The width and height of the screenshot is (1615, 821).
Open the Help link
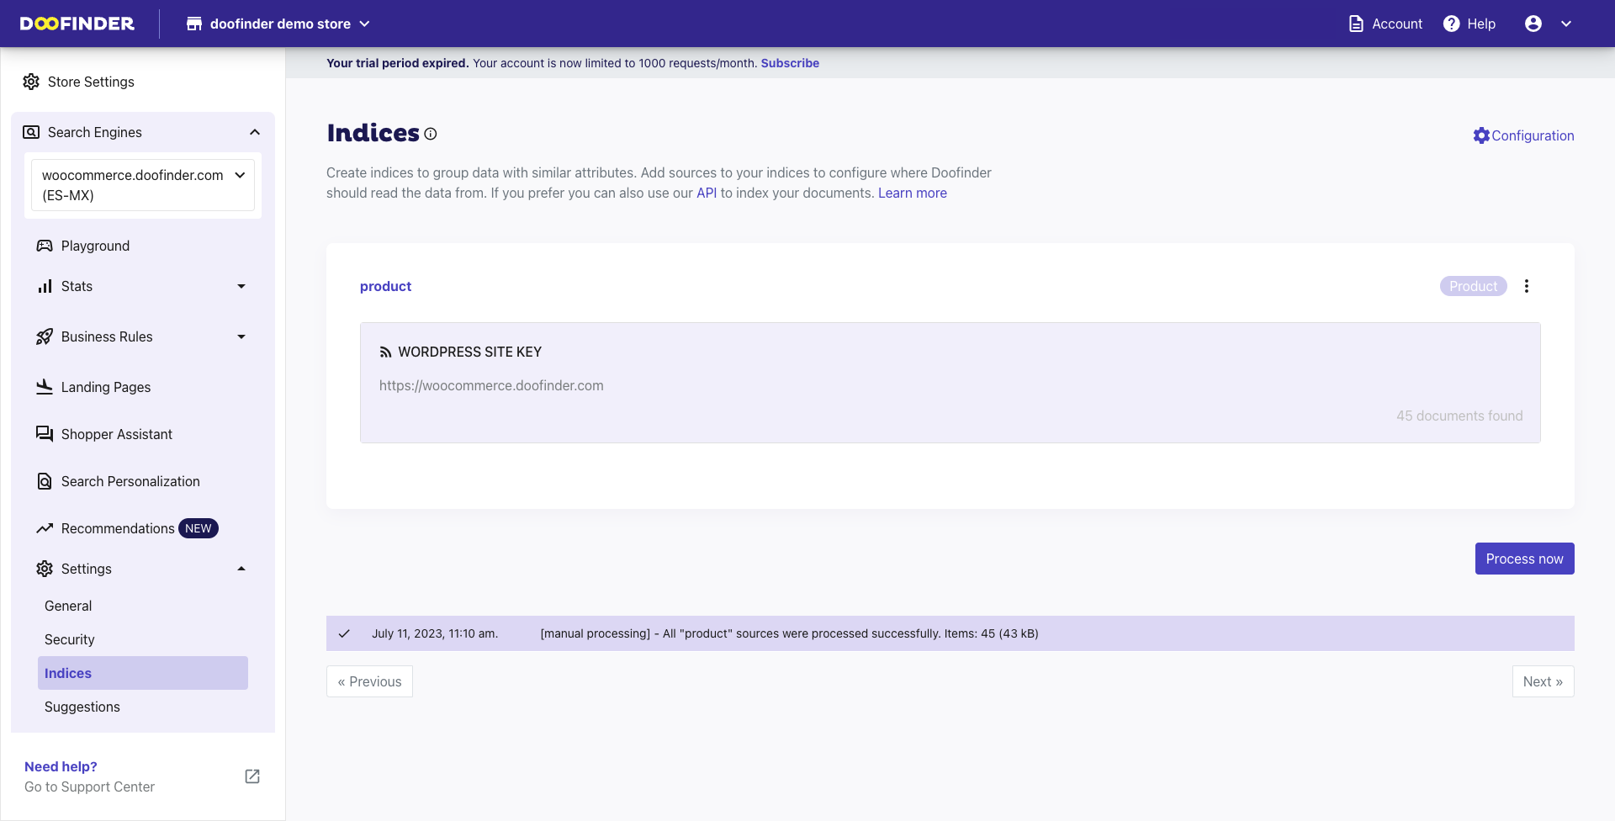[1480, 24]
